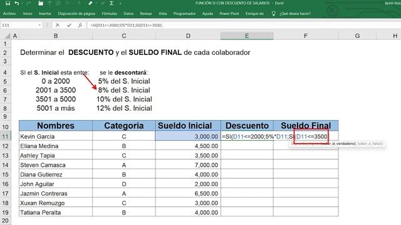Click the Select All corner triangle

[7, 36]
